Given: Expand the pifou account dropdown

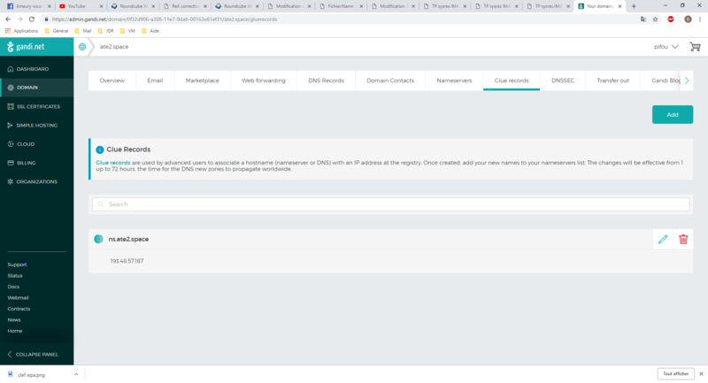Looking at the screenshot, I should (x=666, y=47).
